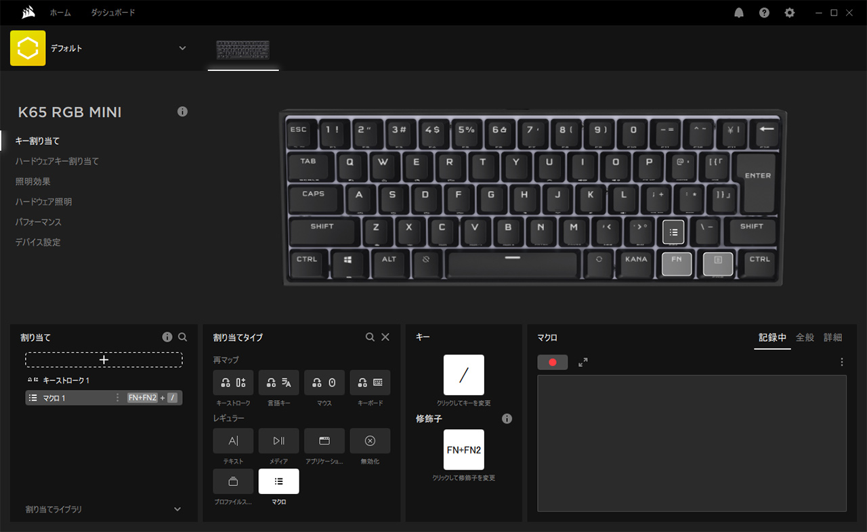Add a new assignment with plus button
The height and width of the screenshot is (532, 867).
(104, 359)
